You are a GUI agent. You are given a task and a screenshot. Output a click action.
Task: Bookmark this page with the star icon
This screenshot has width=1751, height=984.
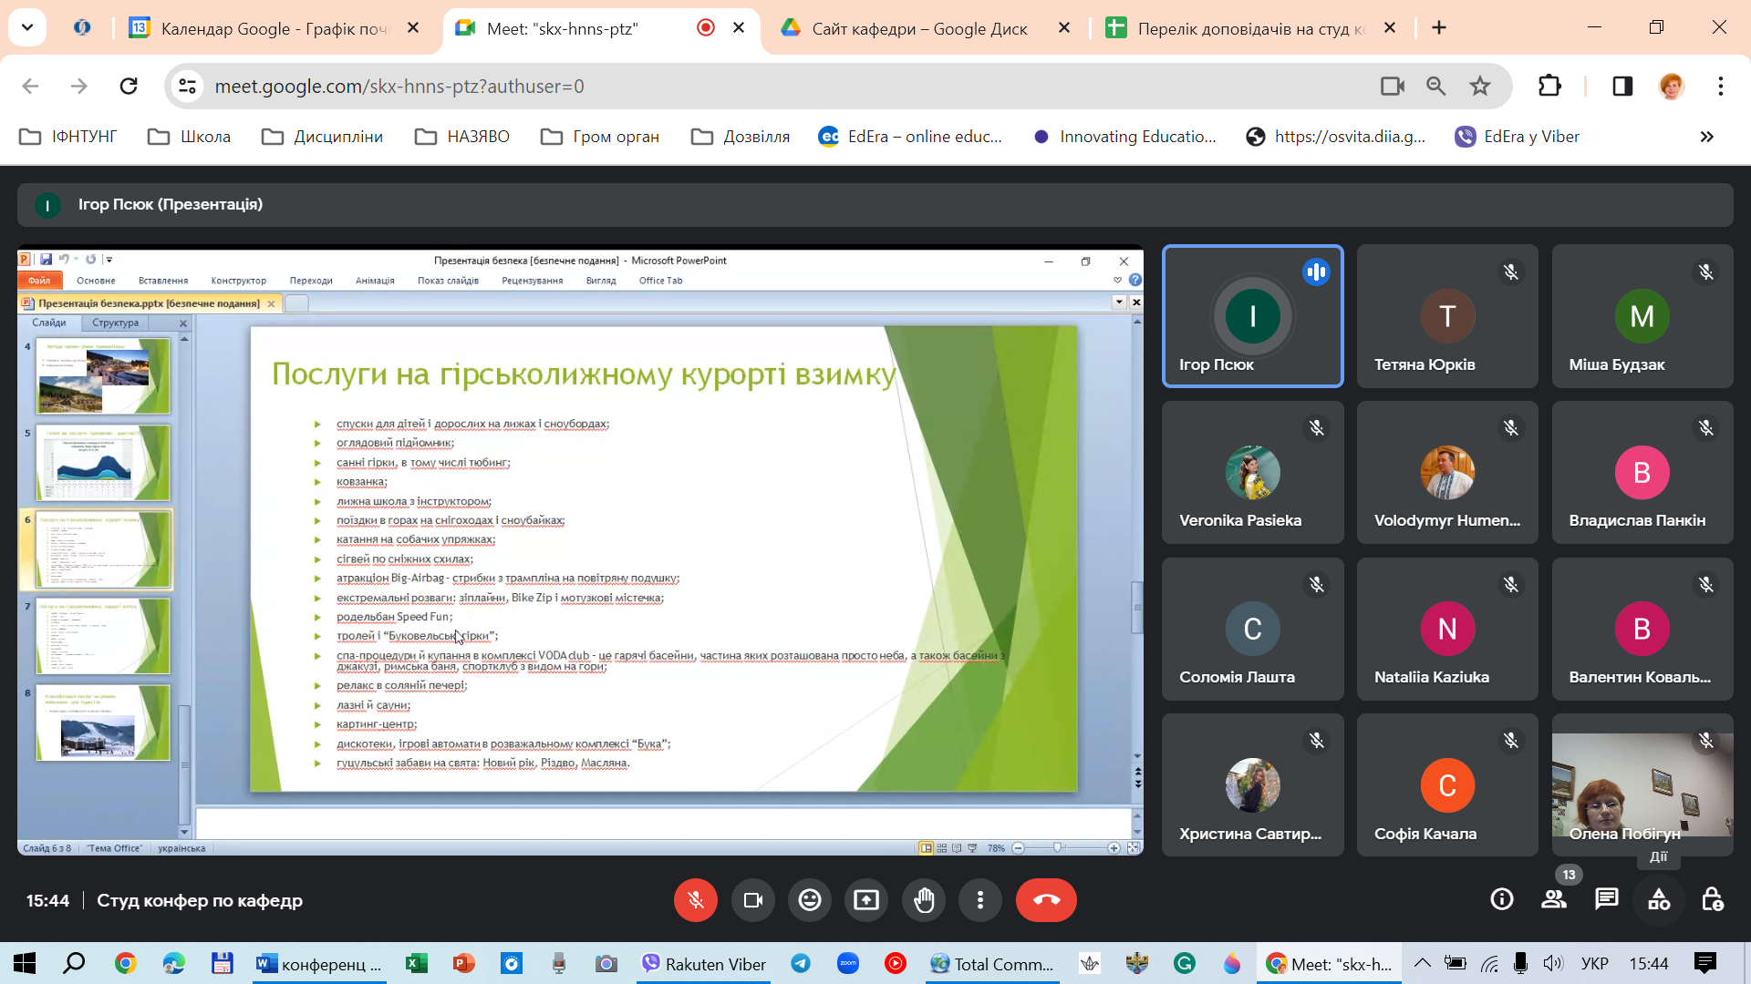1479,86
